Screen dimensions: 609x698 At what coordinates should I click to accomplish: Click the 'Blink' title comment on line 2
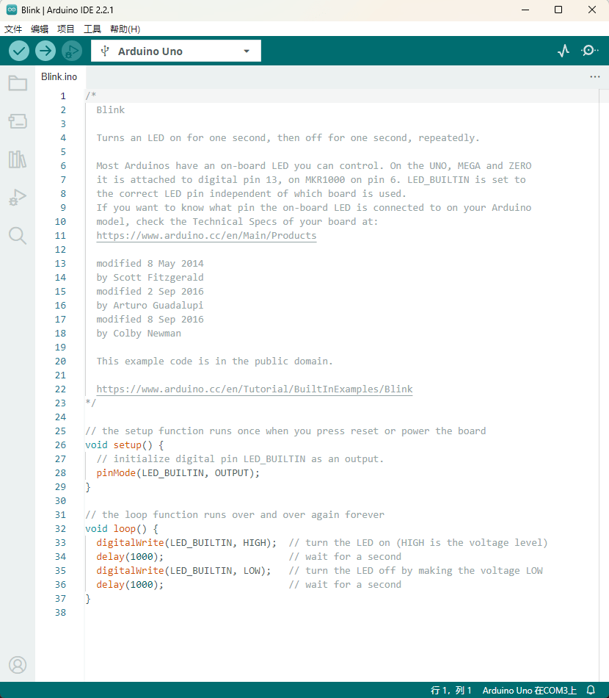(x=111, y=110)
